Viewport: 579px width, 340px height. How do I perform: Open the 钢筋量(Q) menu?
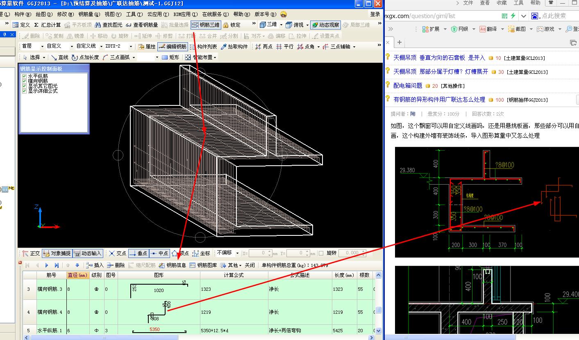tap(89, 14)
